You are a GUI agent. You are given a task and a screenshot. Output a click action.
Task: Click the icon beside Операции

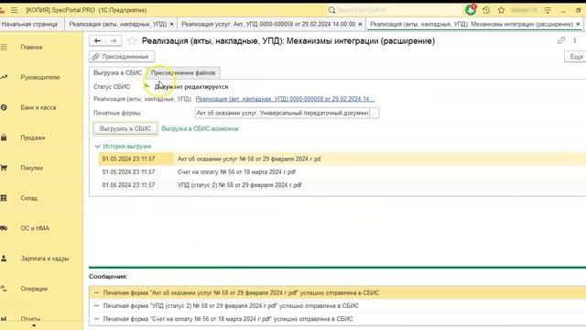[x=4, y=289]
